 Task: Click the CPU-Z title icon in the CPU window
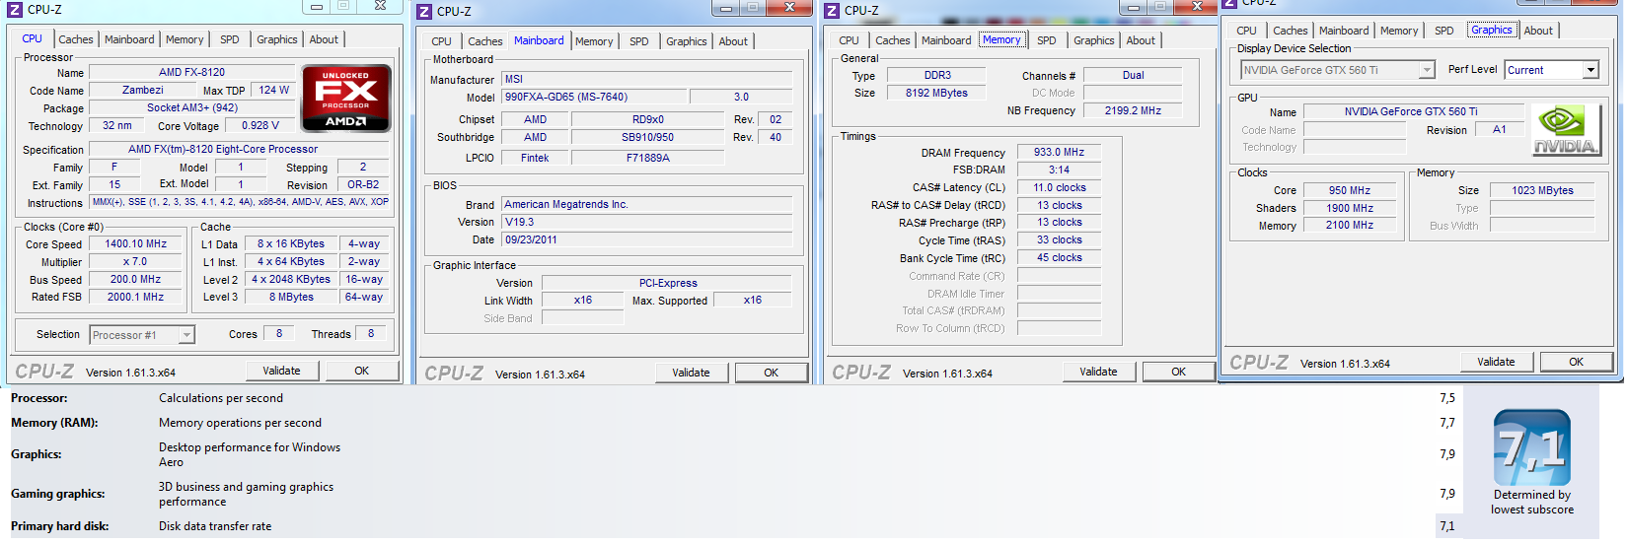coord(15,9)
